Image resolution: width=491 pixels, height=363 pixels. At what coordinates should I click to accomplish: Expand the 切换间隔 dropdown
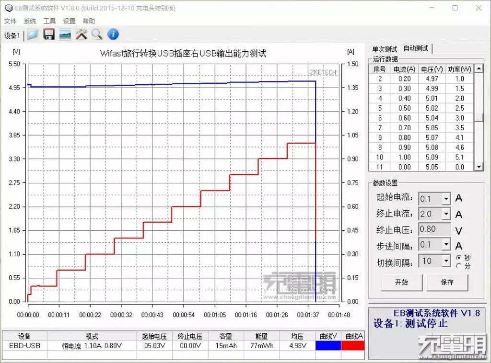446,261
